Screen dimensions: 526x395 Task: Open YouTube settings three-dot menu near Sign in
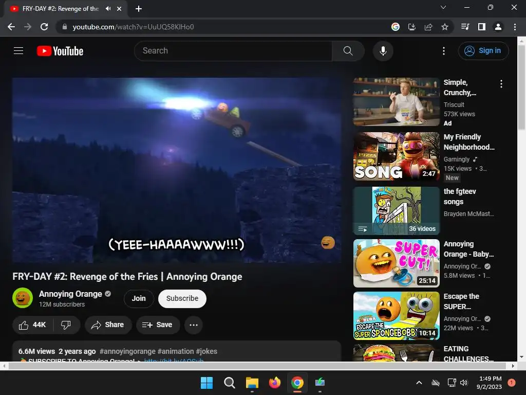[443, 51]
